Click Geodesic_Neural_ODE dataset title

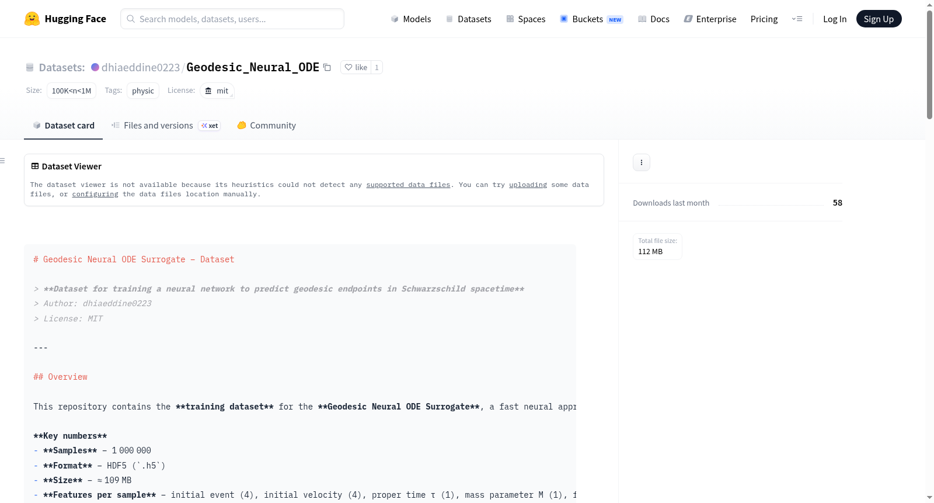pos(253,67)
